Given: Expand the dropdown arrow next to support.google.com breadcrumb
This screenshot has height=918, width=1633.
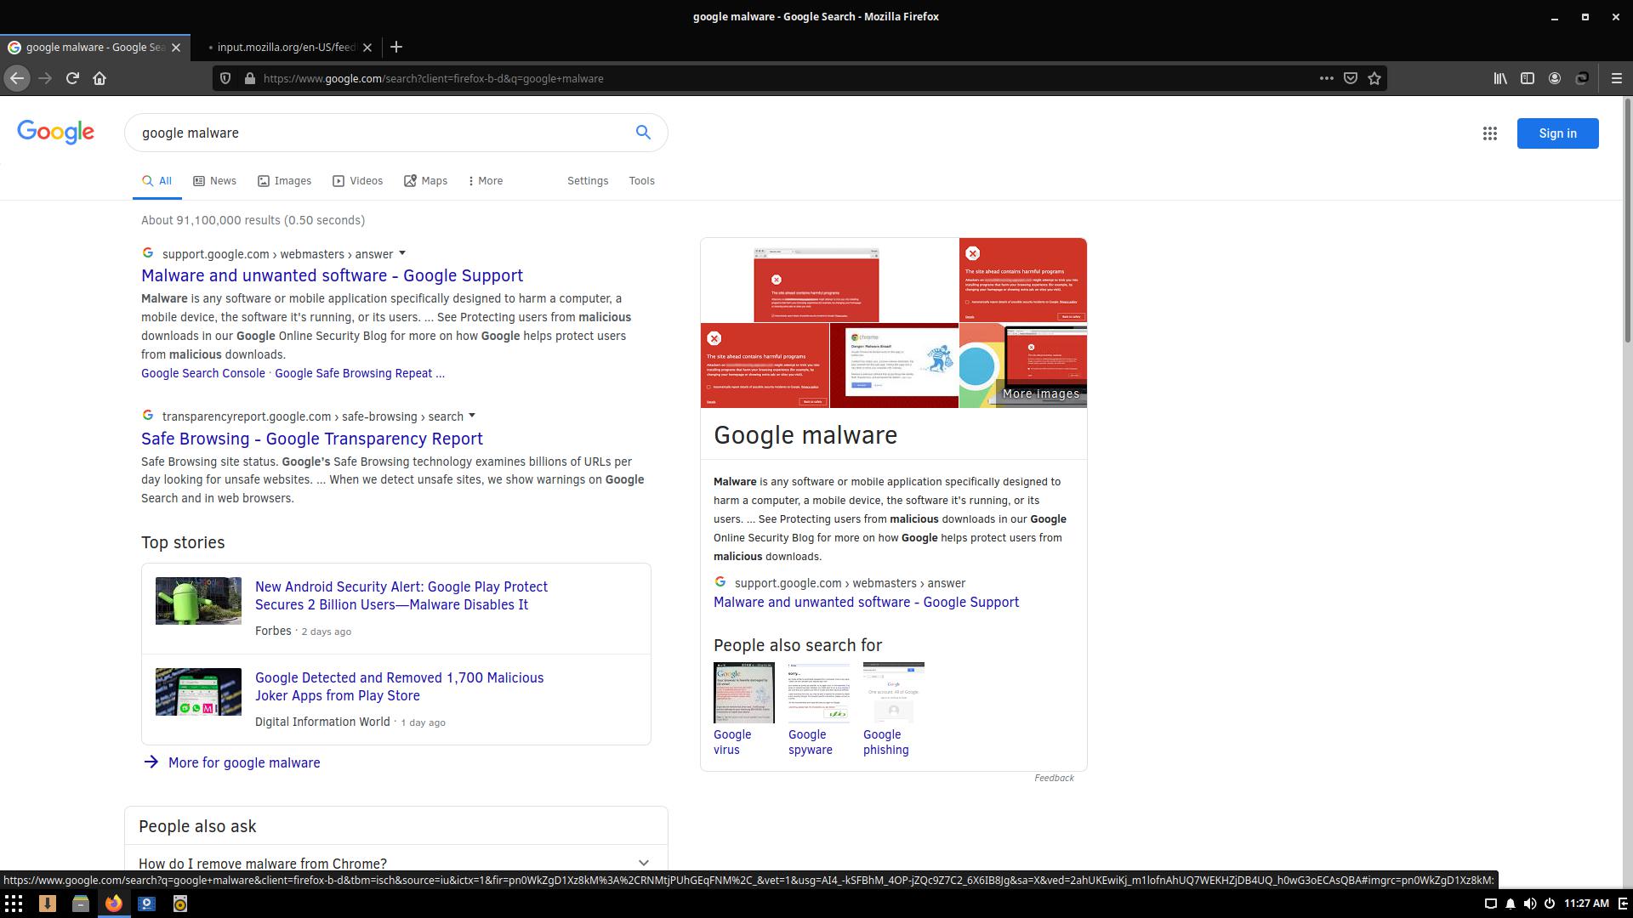Looking at the screenshot, I should 401,253.
